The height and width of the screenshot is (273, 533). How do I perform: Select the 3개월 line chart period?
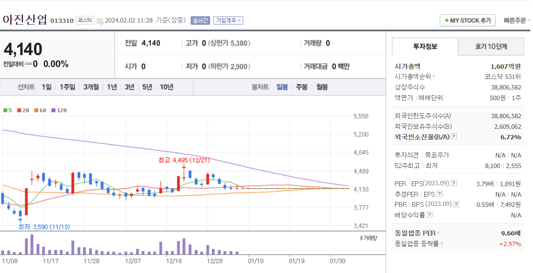pos(91,87)
